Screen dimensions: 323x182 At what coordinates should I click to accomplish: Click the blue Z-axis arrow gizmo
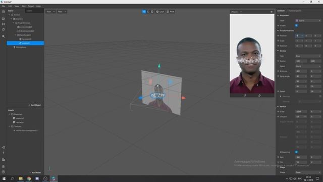click(x=140, y=98)
